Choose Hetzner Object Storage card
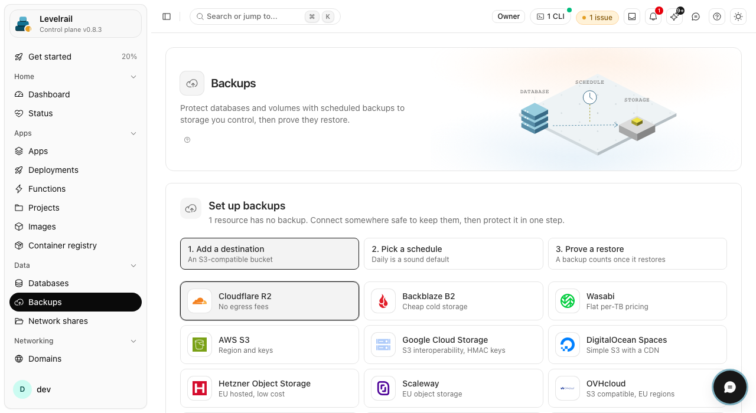Viewport: 756px width, 413px height. (x=269, y=388)
